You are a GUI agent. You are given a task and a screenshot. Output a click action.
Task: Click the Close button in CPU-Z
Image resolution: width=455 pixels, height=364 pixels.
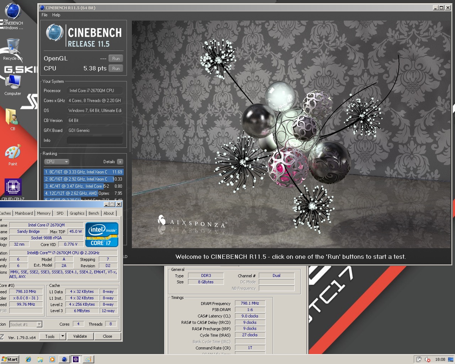point(107,336)
